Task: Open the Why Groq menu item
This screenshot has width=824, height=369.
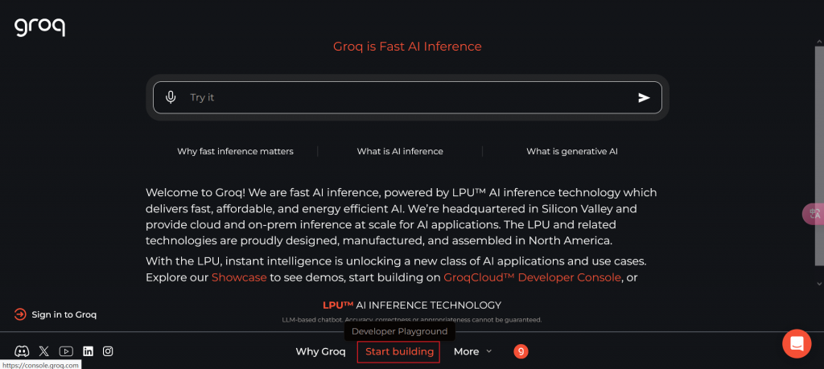Action: point(320,351)
